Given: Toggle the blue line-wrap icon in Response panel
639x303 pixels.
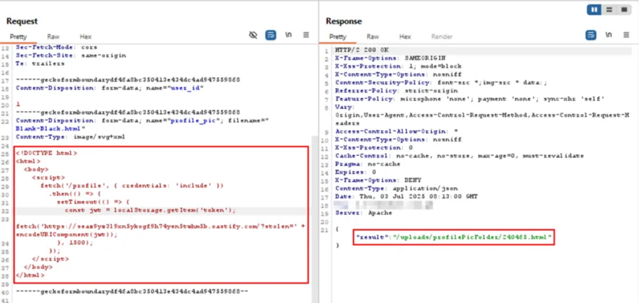Looking at the screenshot, I should tap(591, 35).
